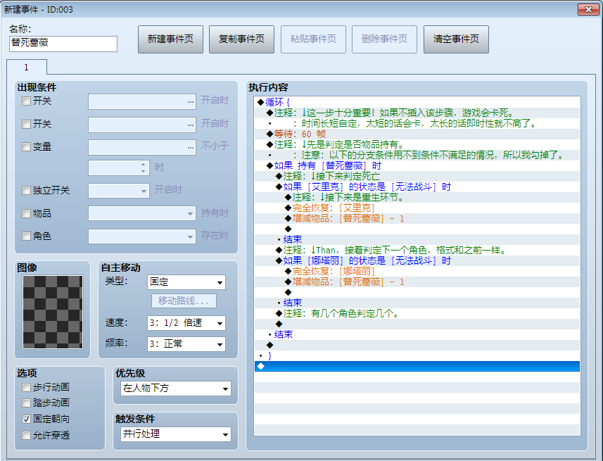Enable the 步行动画 option
603x461 pixels.
pos(26,388)
